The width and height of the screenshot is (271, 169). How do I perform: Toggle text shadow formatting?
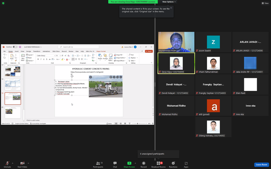(x=47, y=59)
